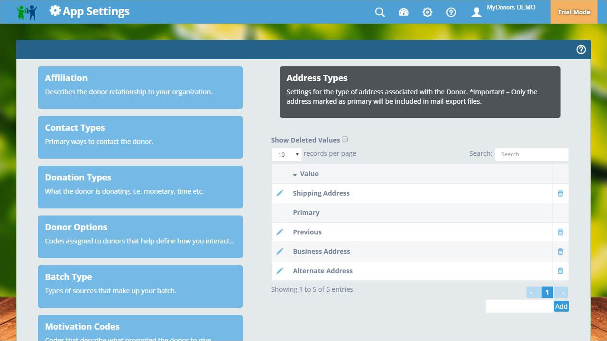607x341 pixels.
Task: Focus the Search input field
Action: [532, 154]
